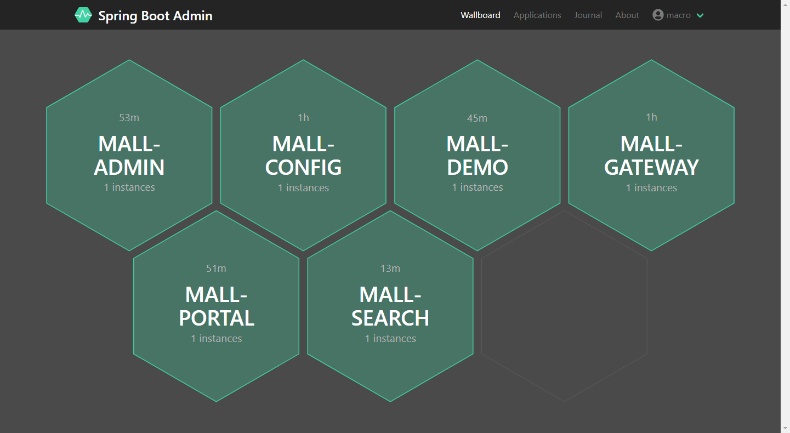Open the MALL-SEARCH application tile
790x433 pixels.
390,306
